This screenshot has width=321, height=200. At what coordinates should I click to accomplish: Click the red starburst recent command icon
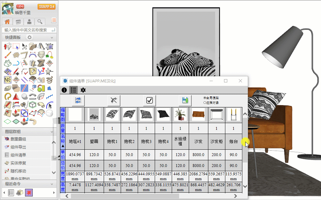pyautogui.click(x=29, y=193)
